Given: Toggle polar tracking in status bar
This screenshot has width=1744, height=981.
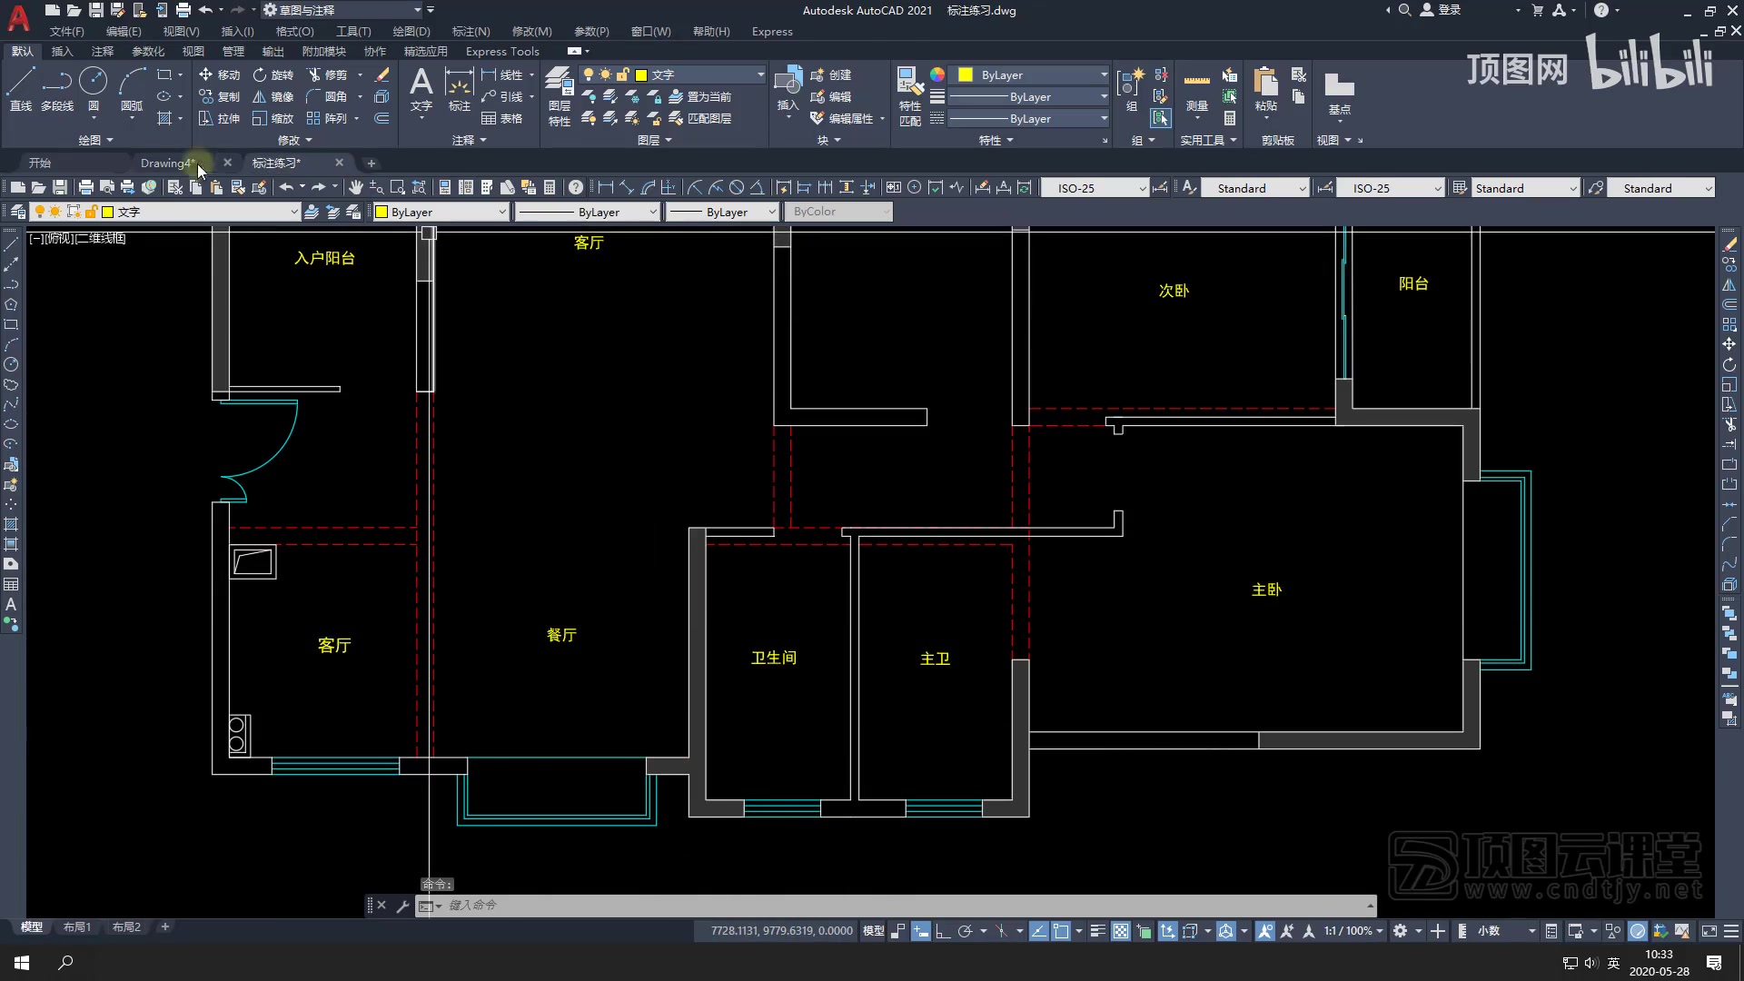Looking at the screenshot, I should pos(965,931).
